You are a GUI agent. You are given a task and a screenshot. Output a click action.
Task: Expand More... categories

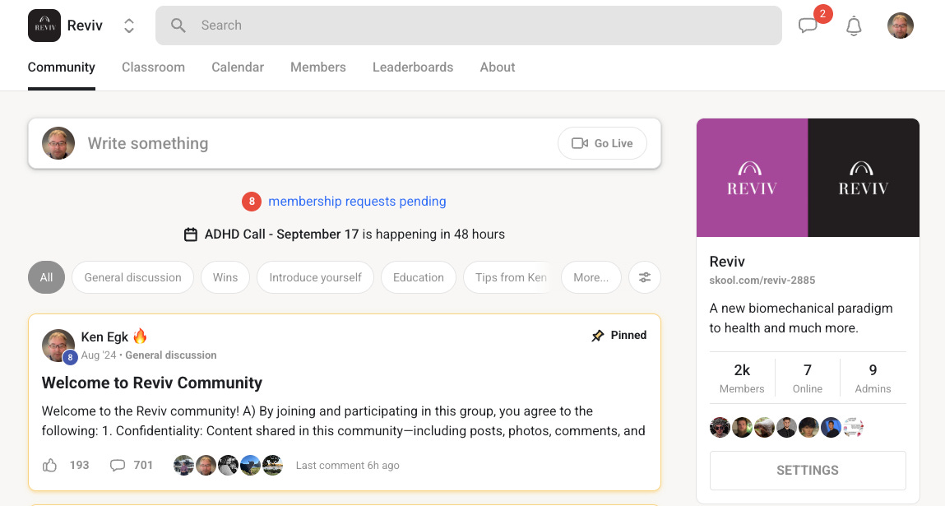(x=591, y=277)
